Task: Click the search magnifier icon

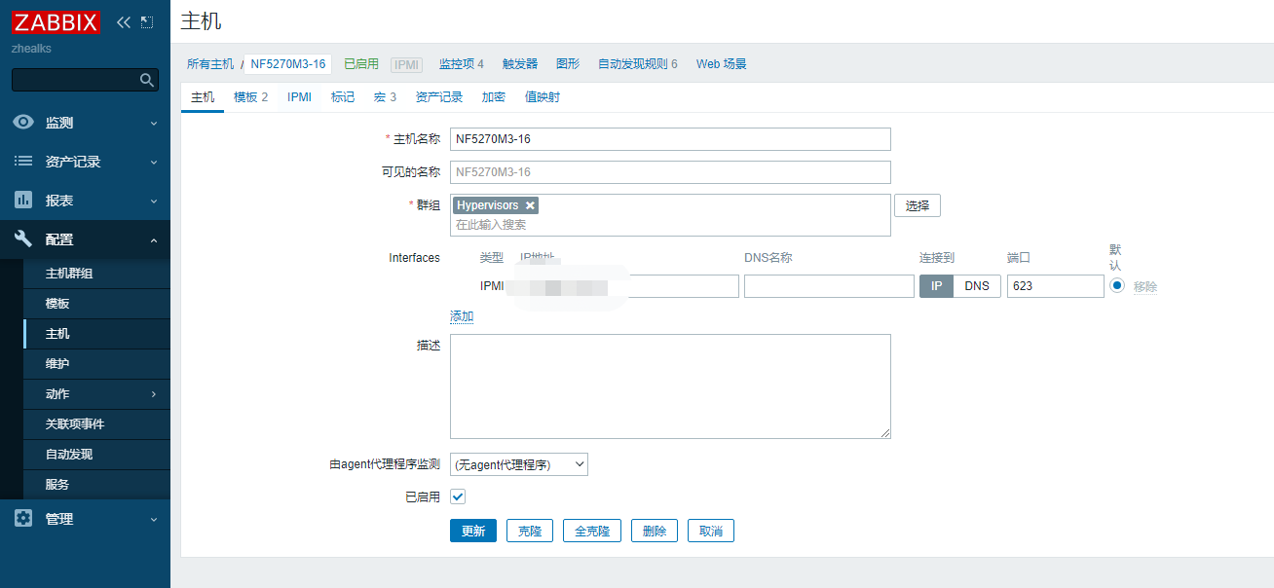Action: (147, 80)
